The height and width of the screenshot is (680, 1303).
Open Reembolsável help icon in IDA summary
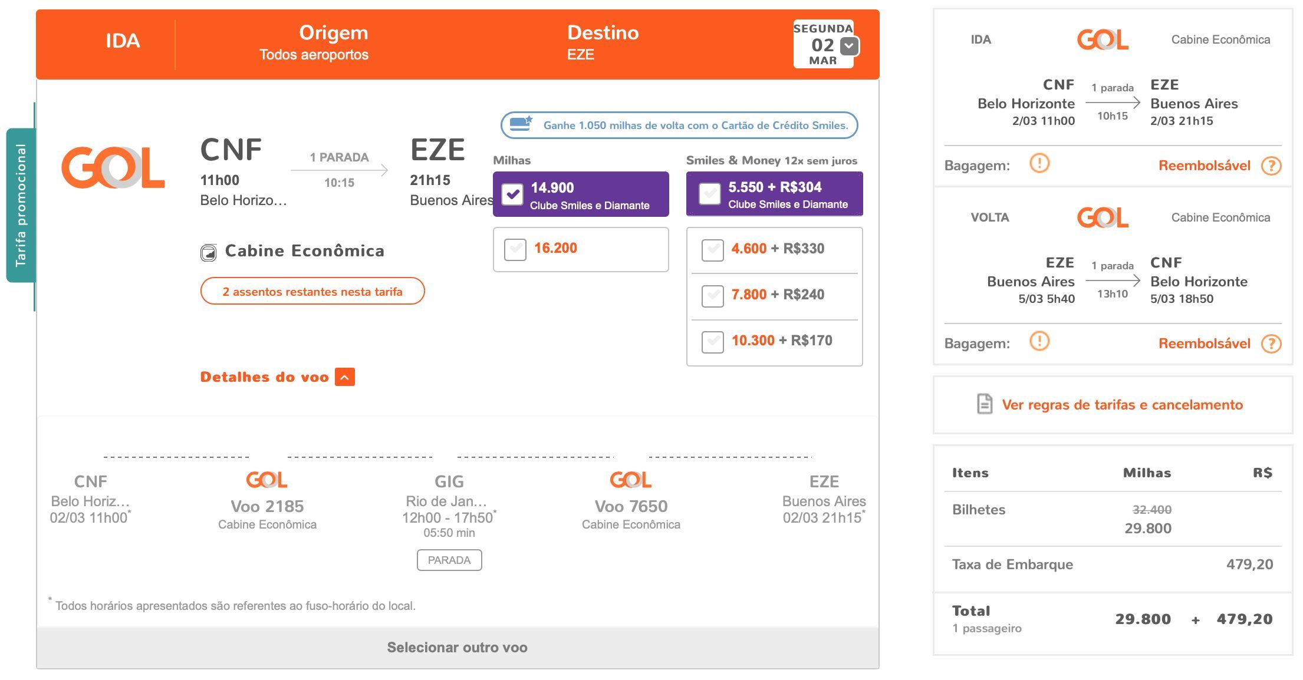[1271, 166]
